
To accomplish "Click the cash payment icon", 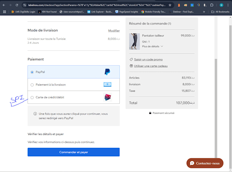I will pyautogui.click(x=107, y=84).
